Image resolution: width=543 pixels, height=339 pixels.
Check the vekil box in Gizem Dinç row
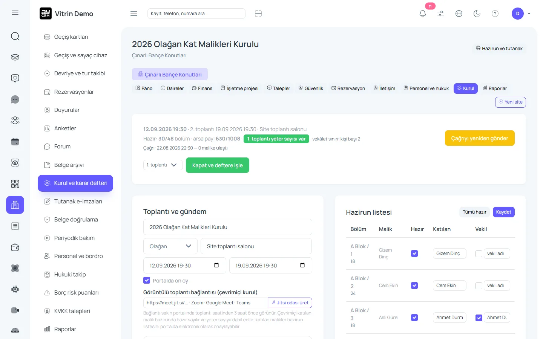point(479,254)
